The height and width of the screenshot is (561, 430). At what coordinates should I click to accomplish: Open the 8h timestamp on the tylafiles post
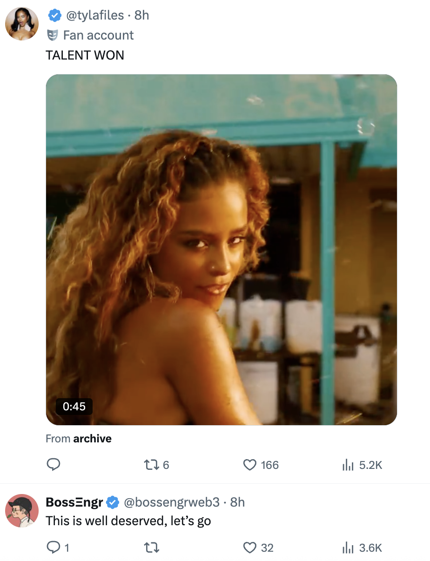[141, 15]
